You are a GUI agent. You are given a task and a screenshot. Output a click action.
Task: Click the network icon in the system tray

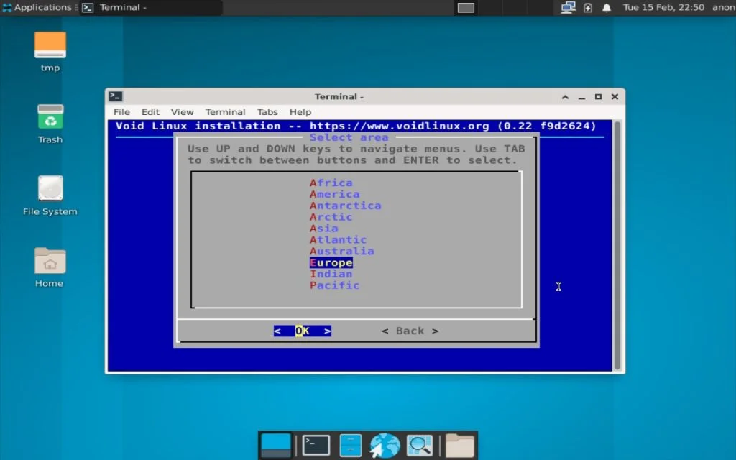click(567, 8)
